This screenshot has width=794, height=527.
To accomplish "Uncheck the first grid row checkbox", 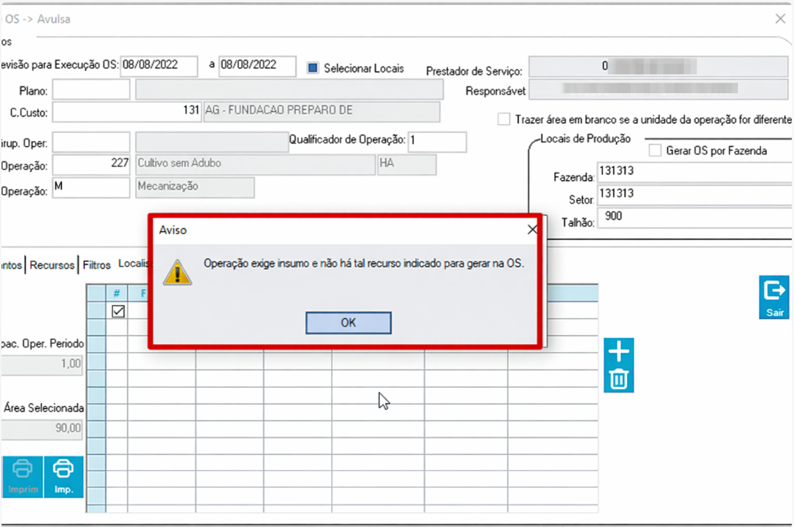I will [x=118, y=311].
